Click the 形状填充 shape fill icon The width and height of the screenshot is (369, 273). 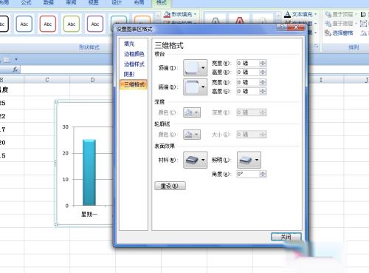(167, 14)
